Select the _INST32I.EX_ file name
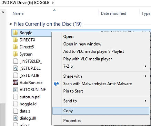151x126 pixels. [x=31, y=61]
